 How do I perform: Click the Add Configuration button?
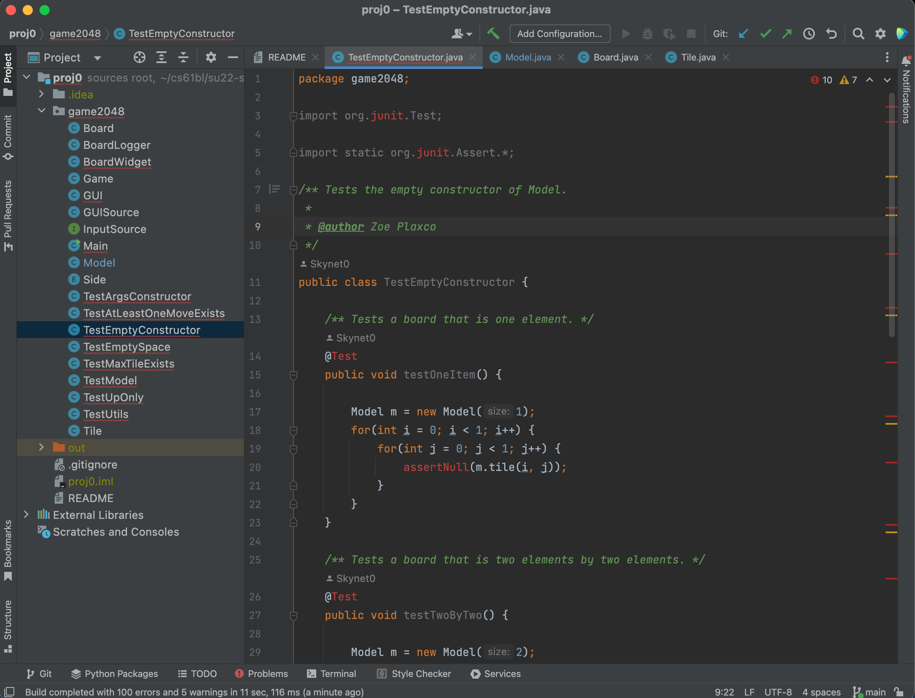pos(559,34)
